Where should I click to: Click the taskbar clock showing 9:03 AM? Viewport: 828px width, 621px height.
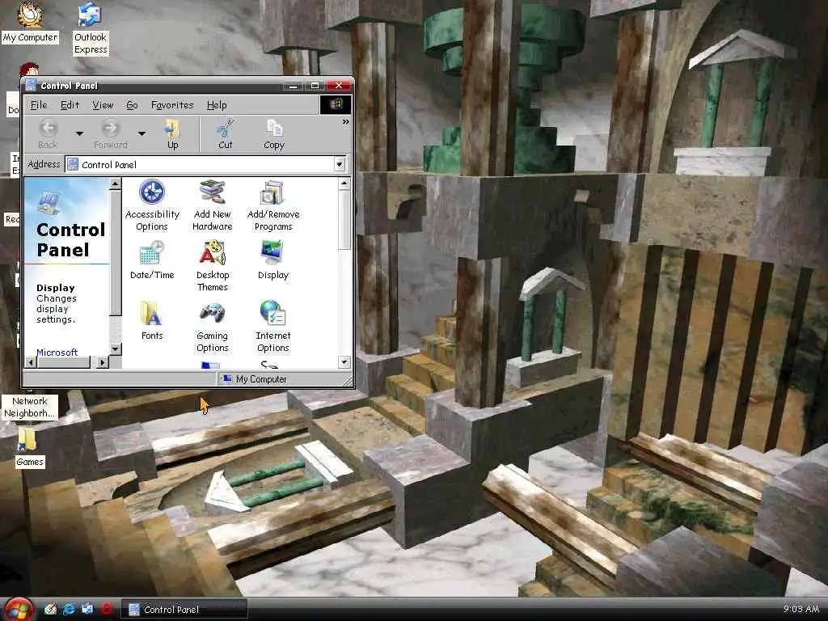[x=801, y=609]
